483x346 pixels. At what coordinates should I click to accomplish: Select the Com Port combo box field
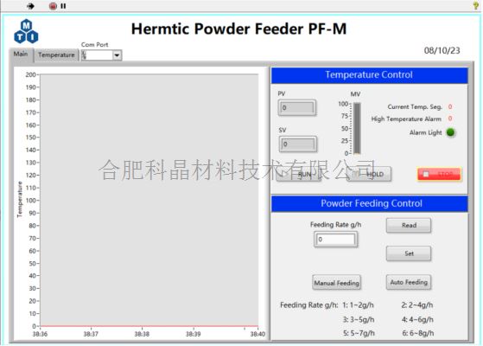tap(101, 55)
